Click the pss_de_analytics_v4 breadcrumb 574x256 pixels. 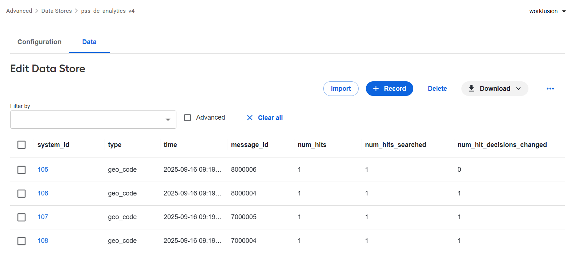[108, 11]
